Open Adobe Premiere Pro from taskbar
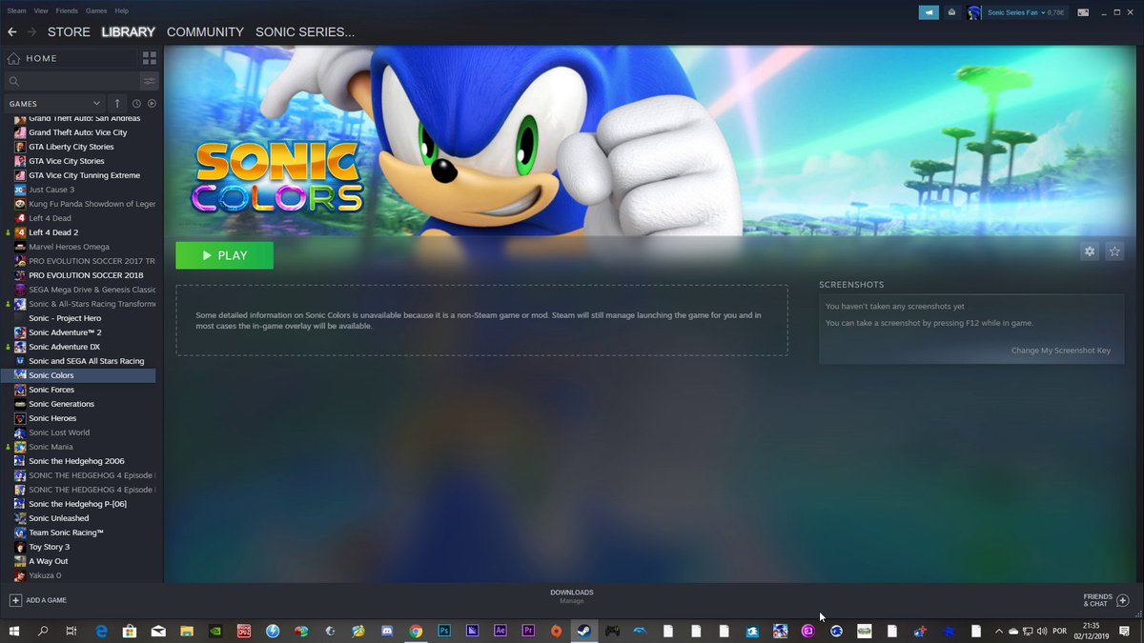This screenshot has height=643, width=1144. [528, 631]
